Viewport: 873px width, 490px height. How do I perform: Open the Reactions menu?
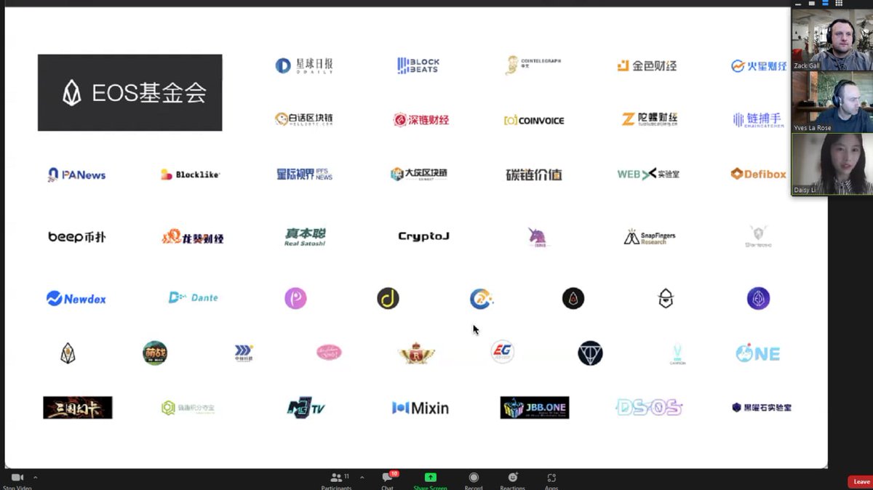(x=513, y=481)
